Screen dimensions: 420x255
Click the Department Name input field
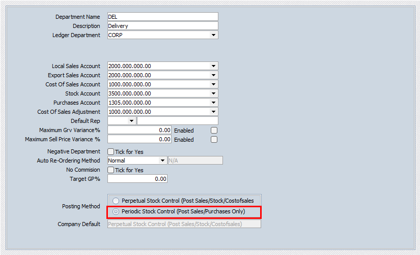coord(162,17)
